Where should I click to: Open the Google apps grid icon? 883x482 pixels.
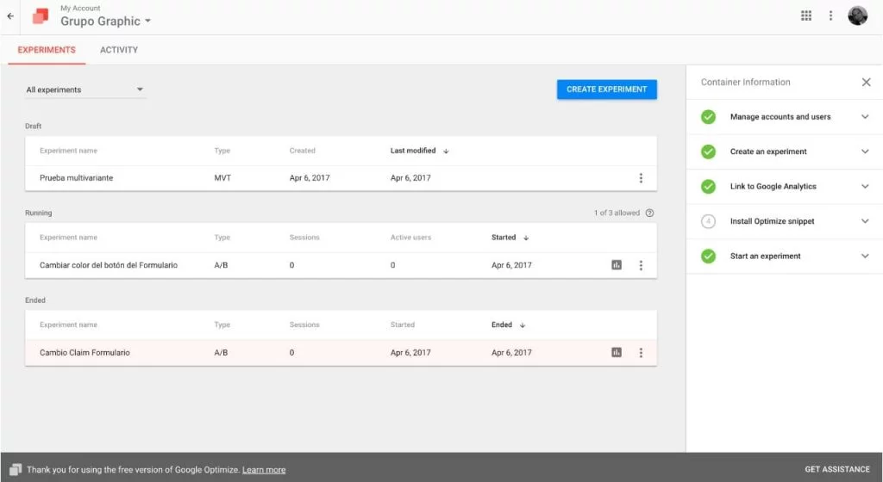[x=806, y=15]
